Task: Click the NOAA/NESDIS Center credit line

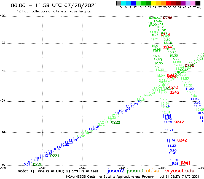Action: pos(111,177)
